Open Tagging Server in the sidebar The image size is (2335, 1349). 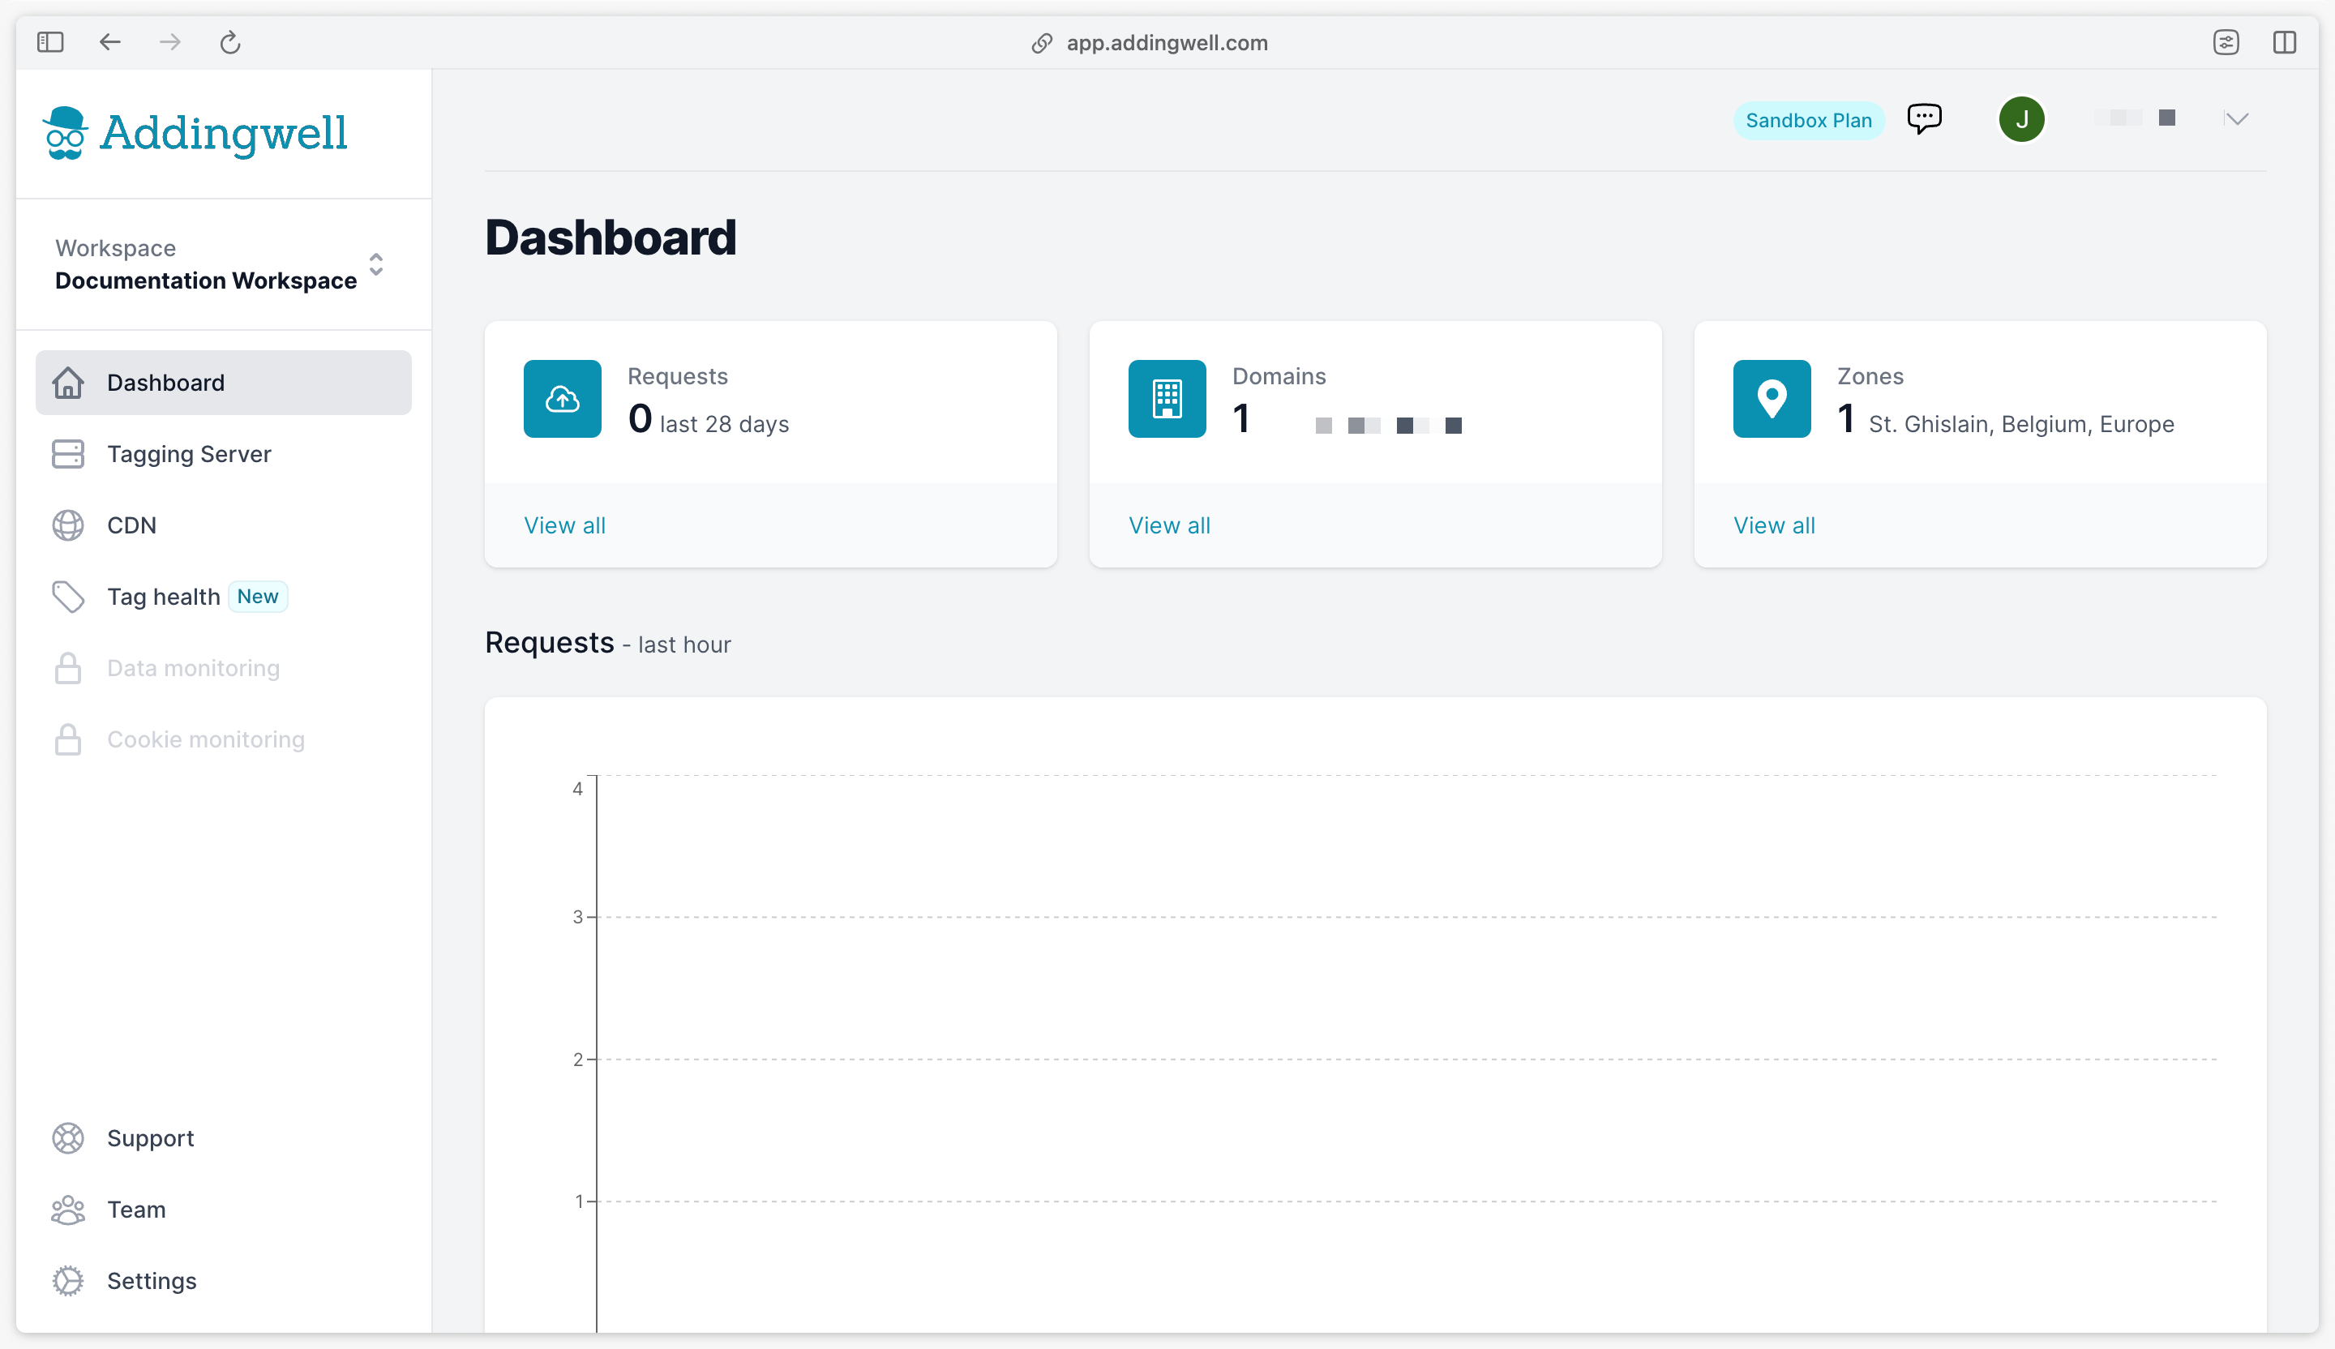tap(223, 454)
